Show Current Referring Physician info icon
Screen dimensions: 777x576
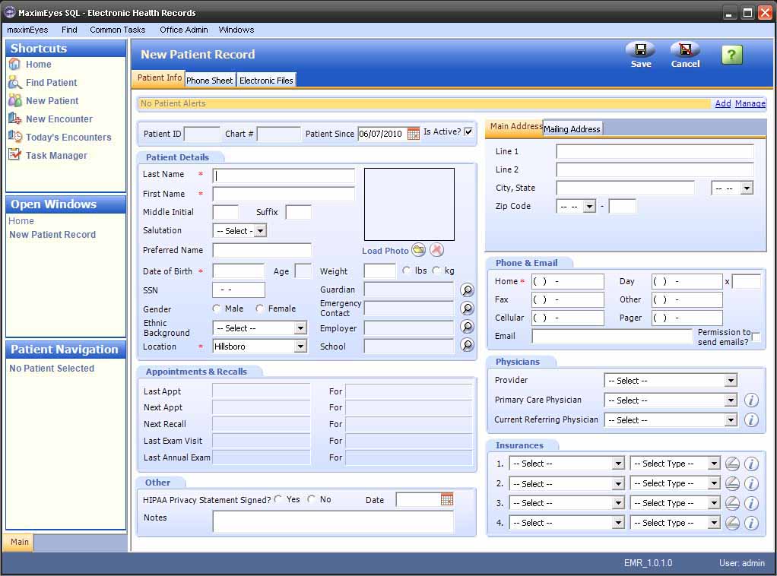[x=751, y=420]
